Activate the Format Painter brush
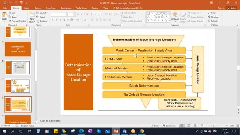The width and height of the screenshot is (240, 135). click(x=17, y=21)
